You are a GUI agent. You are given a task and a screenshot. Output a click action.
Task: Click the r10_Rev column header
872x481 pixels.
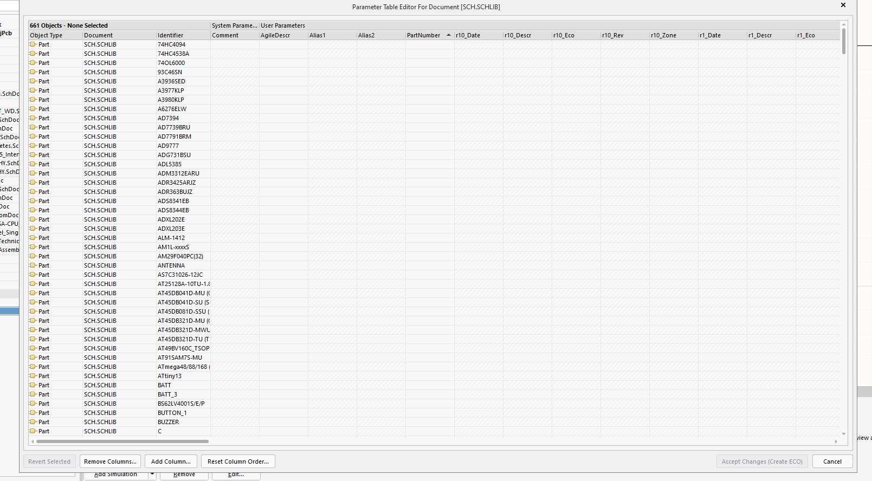click(625, 35)
